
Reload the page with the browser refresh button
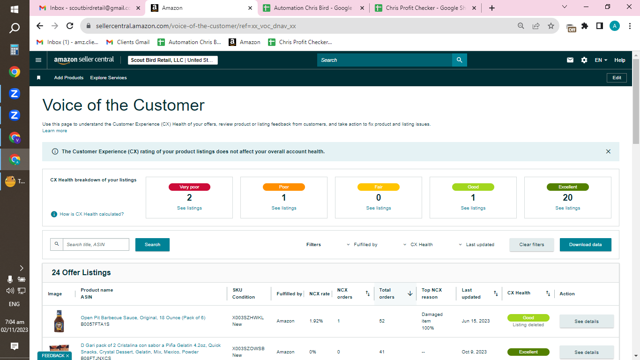70,26
